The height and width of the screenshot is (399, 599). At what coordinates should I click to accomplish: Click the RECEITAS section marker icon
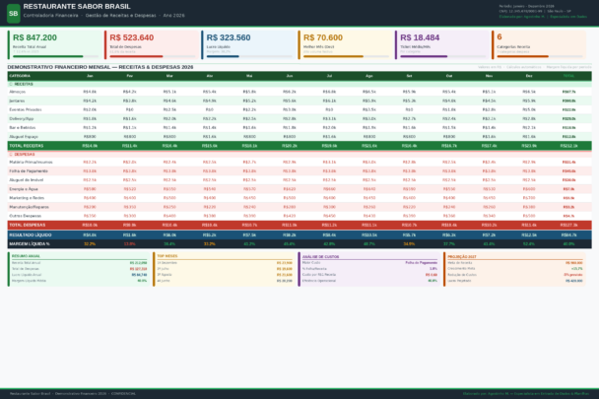(10, 84)
